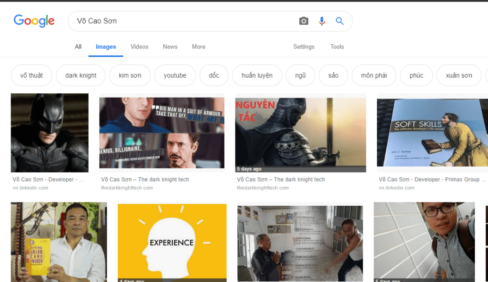The width and height of the screenshot is (488, 282).
Task: Open the yellow EXPERIENCE head image
Action: point(172,243)
